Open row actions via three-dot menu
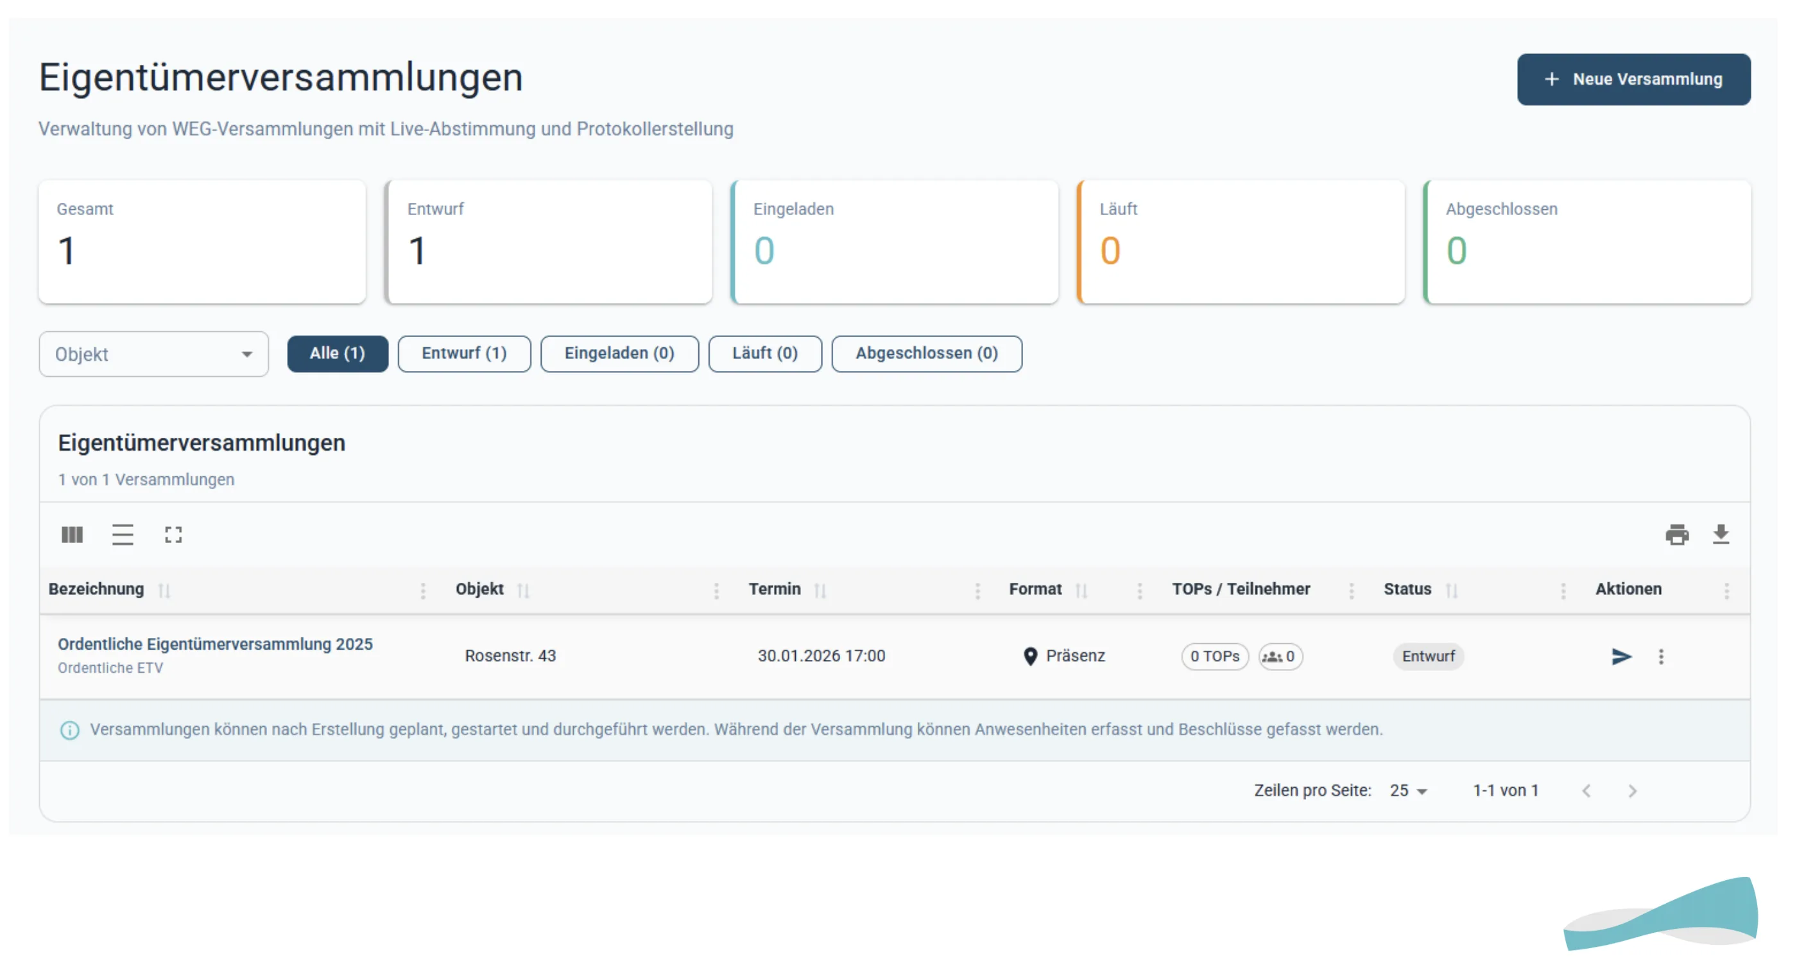Viewport: 1797px width, 977px height. (x=1662, y=657)
